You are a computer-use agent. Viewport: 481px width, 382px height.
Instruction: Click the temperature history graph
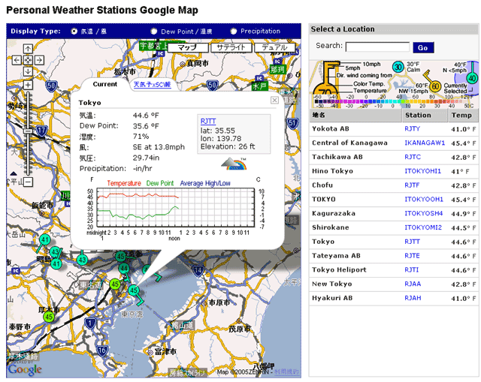176,209
